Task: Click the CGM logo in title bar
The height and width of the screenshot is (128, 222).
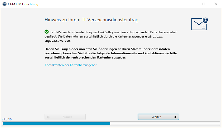Action: (x=4, y=4)
